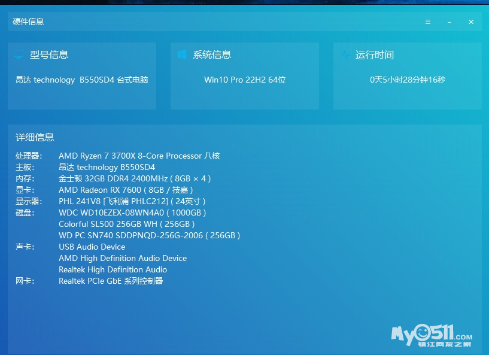This screenshot has width=489, height=355.
Task: Open the hamburger menu in title bar
Action: click(x=428, y=22)
